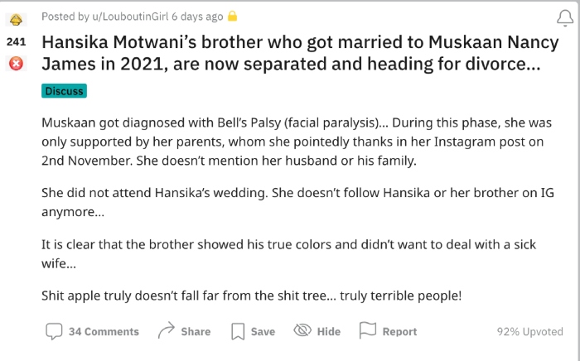Select the Discuss flair tag
The height and width of the screenshot is (361, 580).
pos(64,91)
